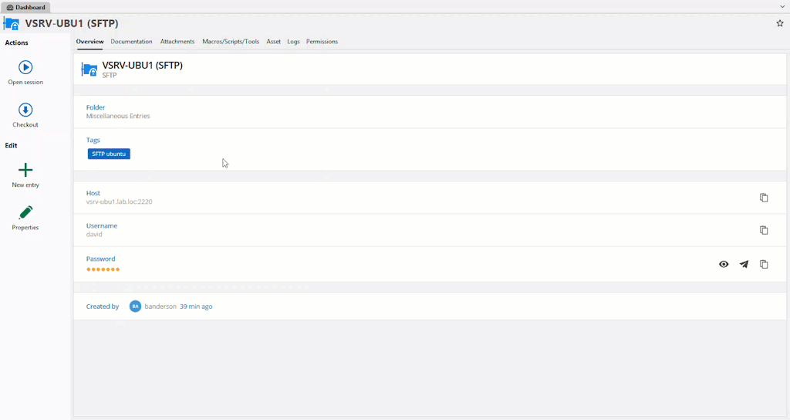View the Logs tab
This screenshot has width=790, height=420.
click(x=293, y=42)
